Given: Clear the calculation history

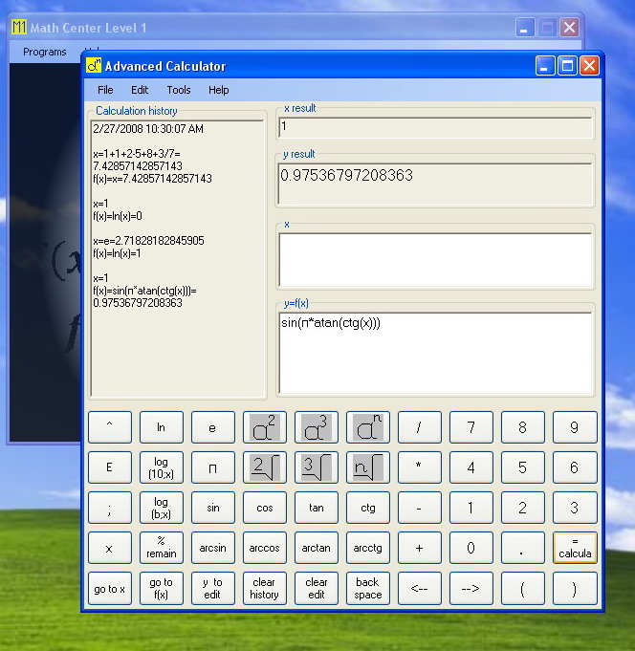Looking at the screenshot, I should pos(265,588).
